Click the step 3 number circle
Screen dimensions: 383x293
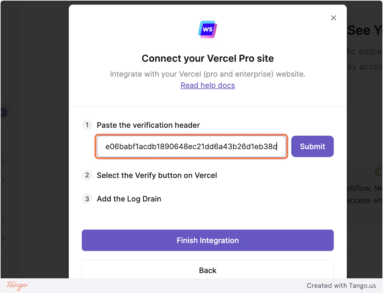[87, 199]
